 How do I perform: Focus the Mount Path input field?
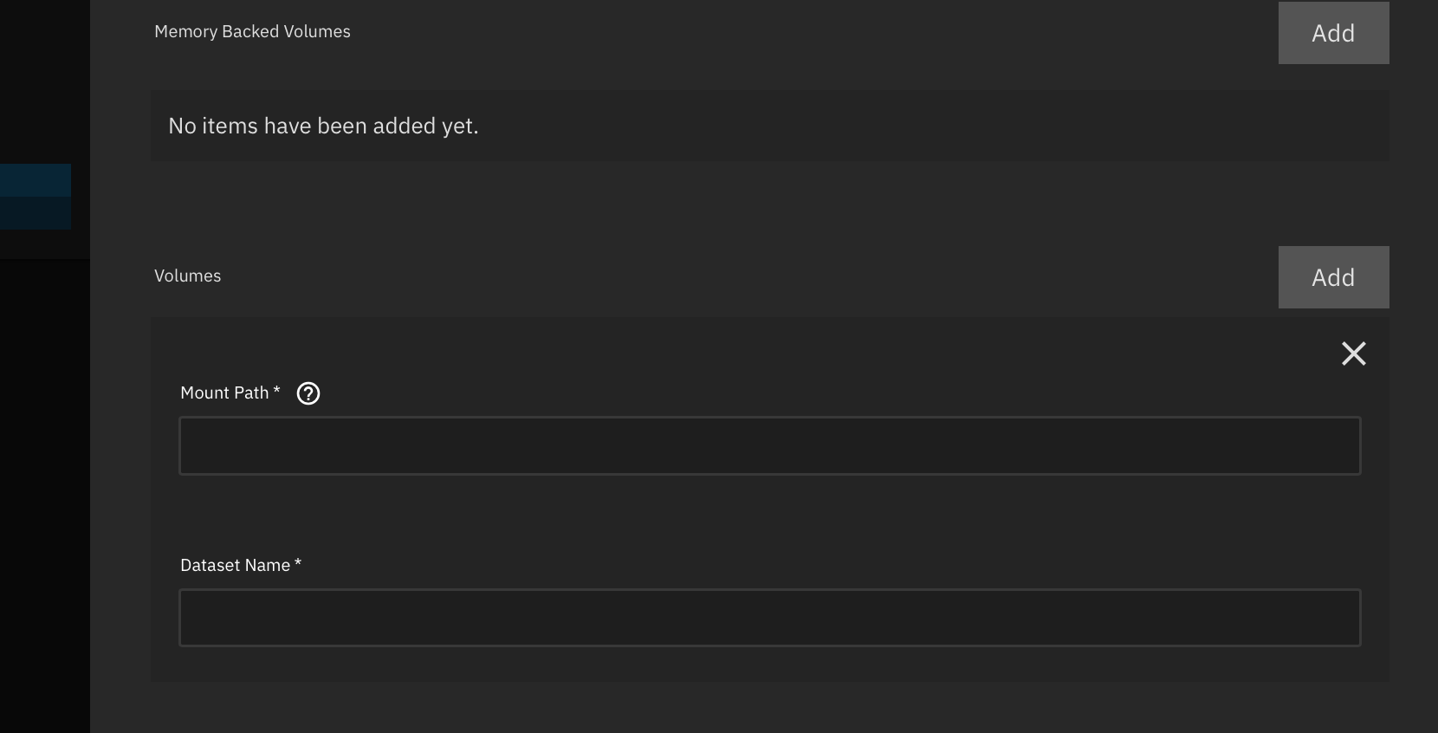770,445
